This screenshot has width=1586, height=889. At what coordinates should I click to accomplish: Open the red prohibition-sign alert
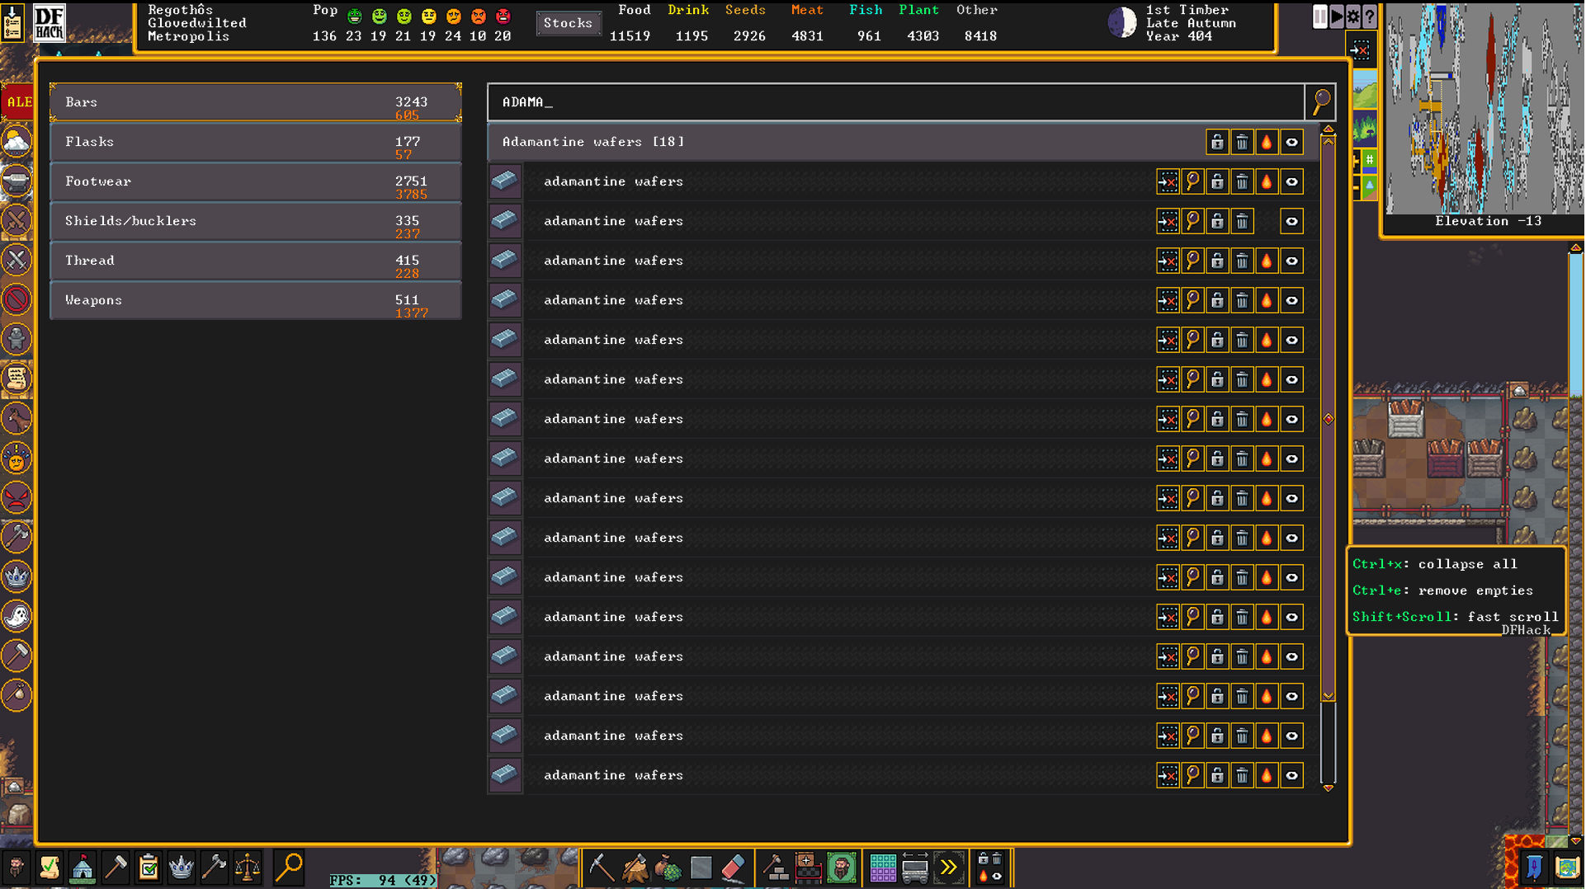coord(17,299)
